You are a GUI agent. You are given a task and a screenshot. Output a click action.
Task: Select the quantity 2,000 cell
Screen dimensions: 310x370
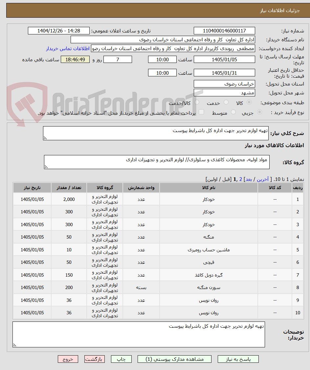[x=69, y=199]
